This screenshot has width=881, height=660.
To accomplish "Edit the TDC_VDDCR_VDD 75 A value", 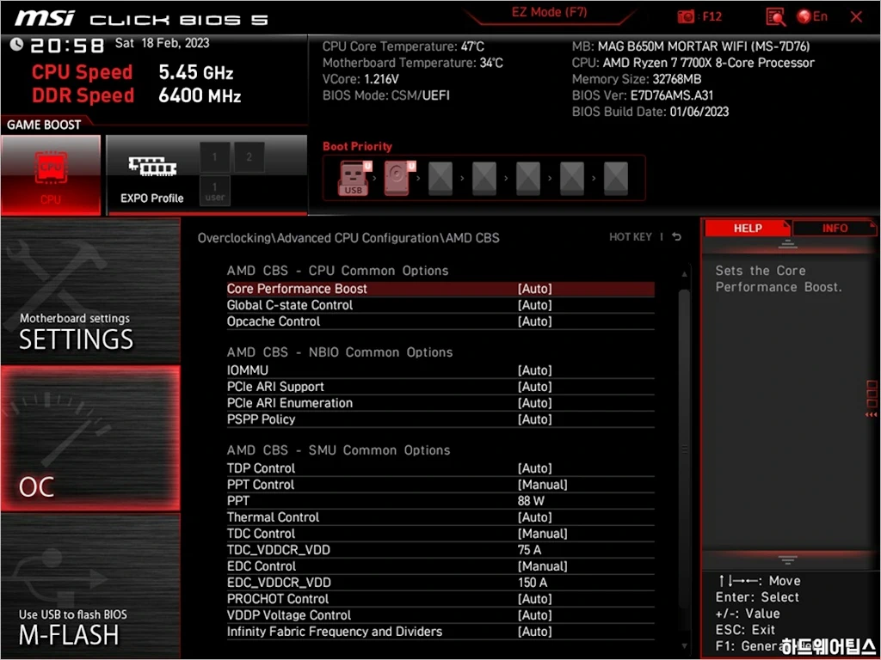I will coord(529,550).
